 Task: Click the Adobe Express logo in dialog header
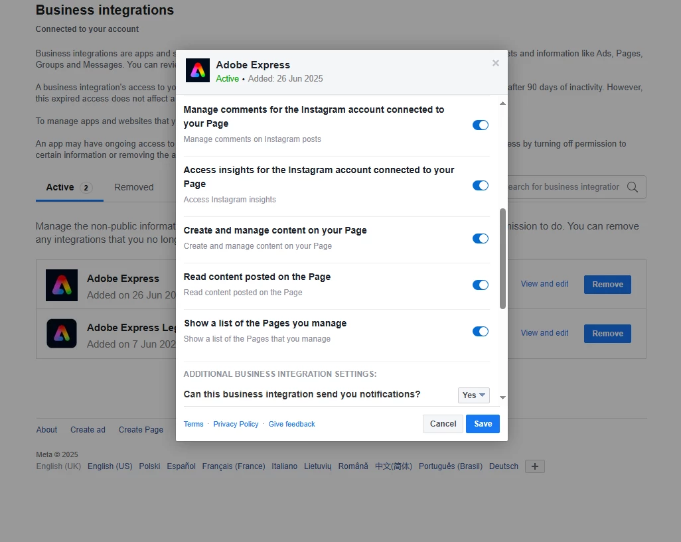(x=198, y=70)
